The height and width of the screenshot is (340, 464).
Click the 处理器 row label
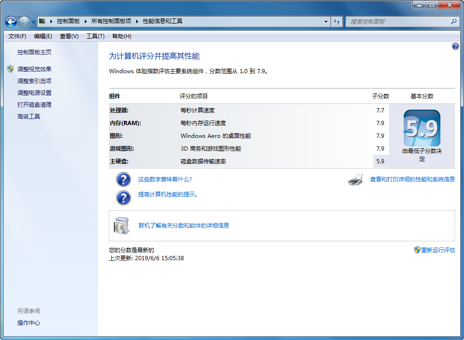(119, 110)
